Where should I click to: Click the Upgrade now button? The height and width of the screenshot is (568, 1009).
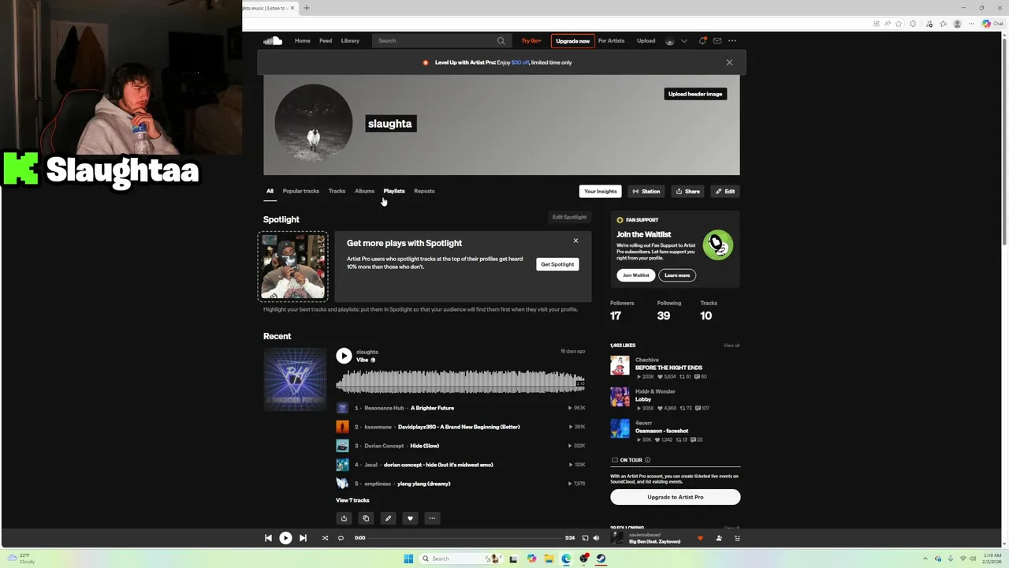coord(573,41)
